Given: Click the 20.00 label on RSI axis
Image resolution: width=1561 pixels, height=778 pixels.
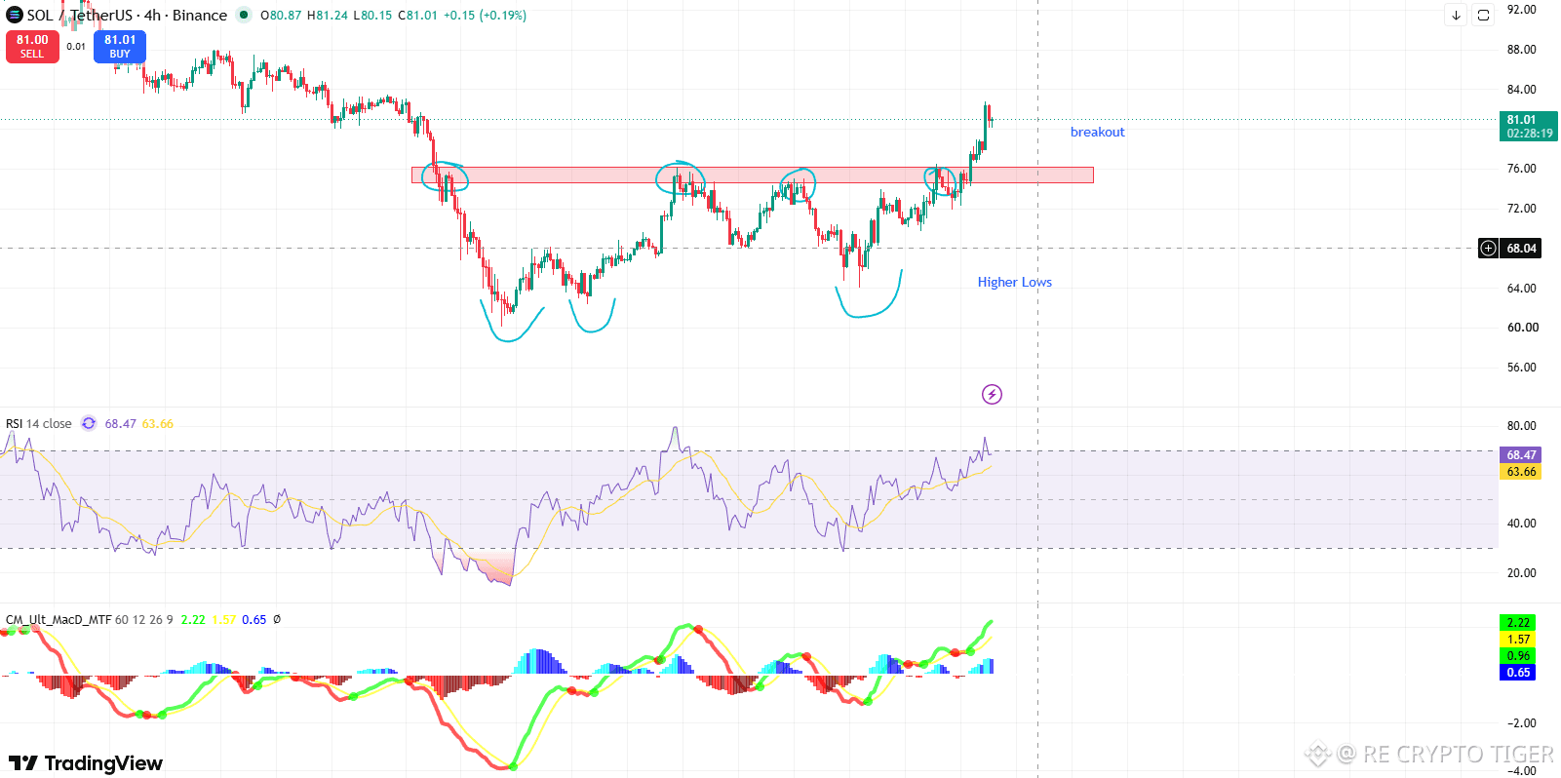Looking at the screenshot, I should (1521, 573).
